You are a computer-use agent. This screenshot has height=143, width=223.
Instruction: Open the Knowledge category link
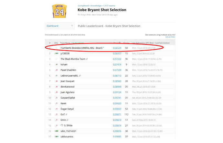tap(96, 6)
